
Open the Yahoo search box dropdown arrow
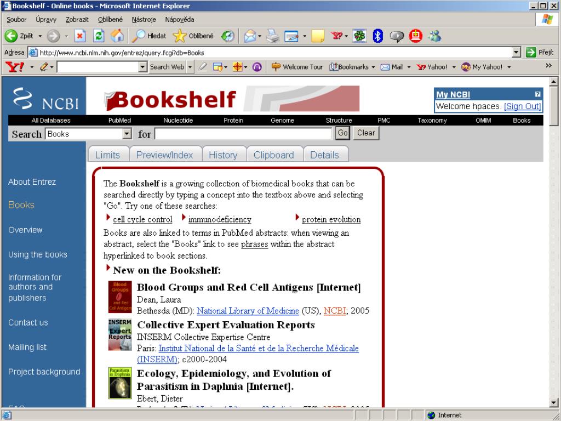tap(143, 67)
